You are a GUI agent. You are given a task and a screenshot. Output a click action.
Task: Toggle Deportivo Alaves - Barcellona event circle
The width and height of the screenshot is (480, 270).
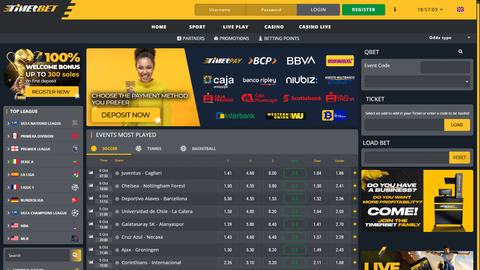117,199
